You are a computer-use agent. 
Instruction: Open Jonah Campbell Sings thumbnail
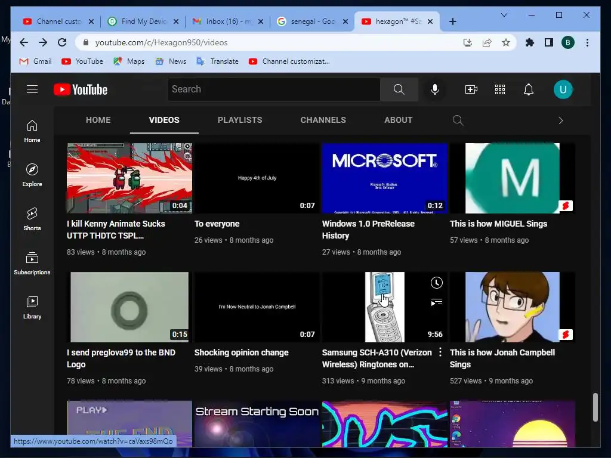pyautogui.click(x=513, y=307)
